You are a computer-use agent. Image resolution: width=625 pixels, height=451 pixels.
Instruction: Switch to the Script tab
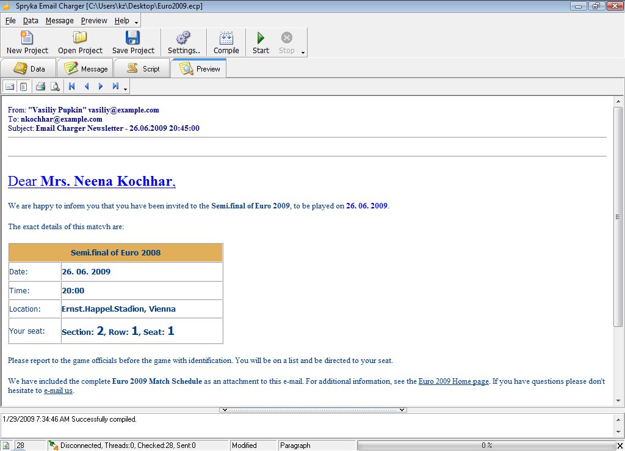tap(142, 68)
